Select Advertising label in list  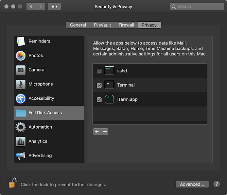click(40, 156)
